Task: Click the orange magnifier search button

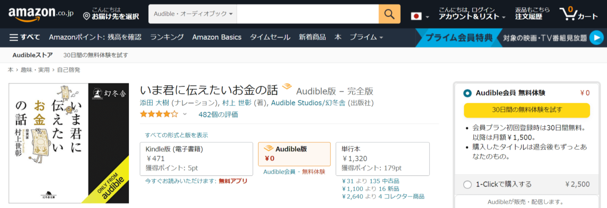Action: pyautogui.click(x=389, y=14)
